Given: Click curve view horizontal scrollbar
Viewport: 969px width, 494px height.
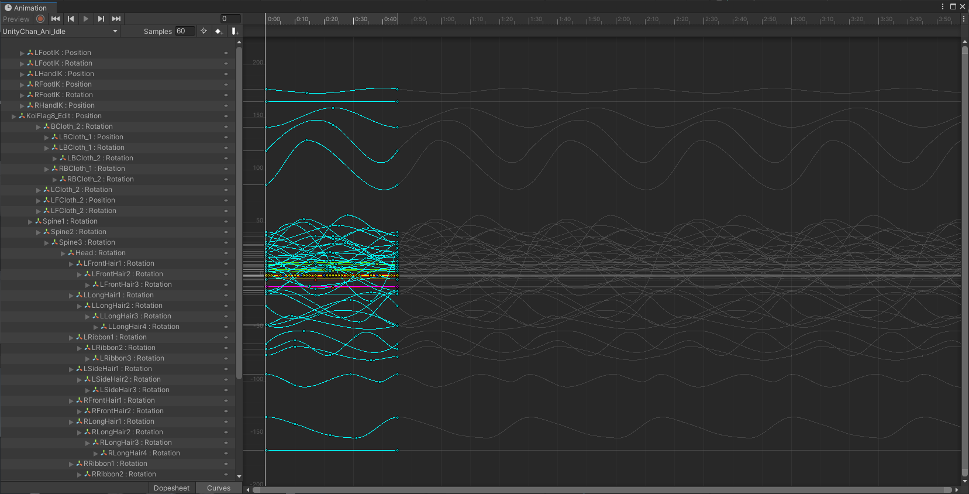Looking at the screenshot, I should tap(602, 489).
